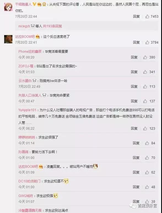Like 孙慕婉's reply with 70 likes
This screenshot has height=213, width=162.
coord(147,158)
